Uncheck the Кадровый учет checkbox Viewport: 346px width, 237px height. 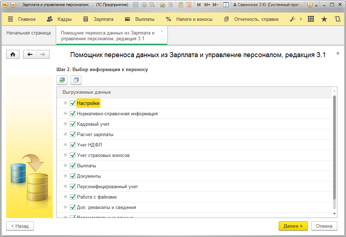[73, 124]
